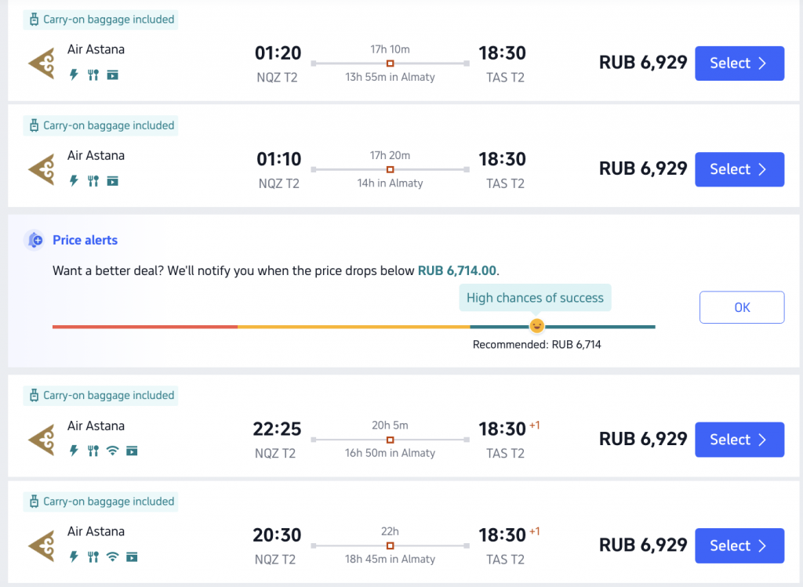
Task: Click the layover marker on 22h flight
Action: tap(391, 545)
